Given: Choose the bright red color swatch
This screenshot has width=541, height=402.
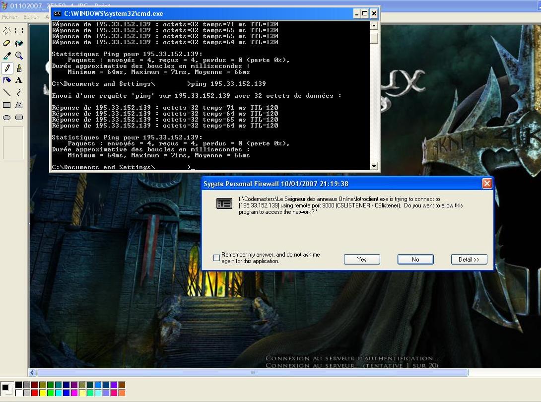Looking at the screenshot, I should (35, 393).
